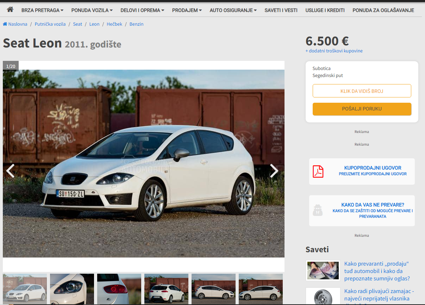Open the dodatni troškovi kupovine link
The image size is (425, 305).
point(334,51)
